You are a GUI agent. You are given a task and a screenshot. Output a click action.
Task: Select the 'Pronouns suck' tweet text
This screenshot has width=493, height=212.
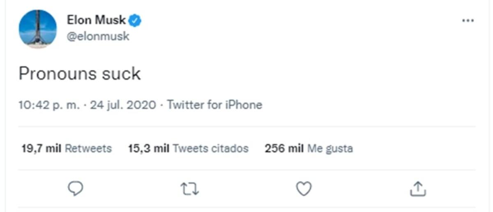(x=80, y=74)
